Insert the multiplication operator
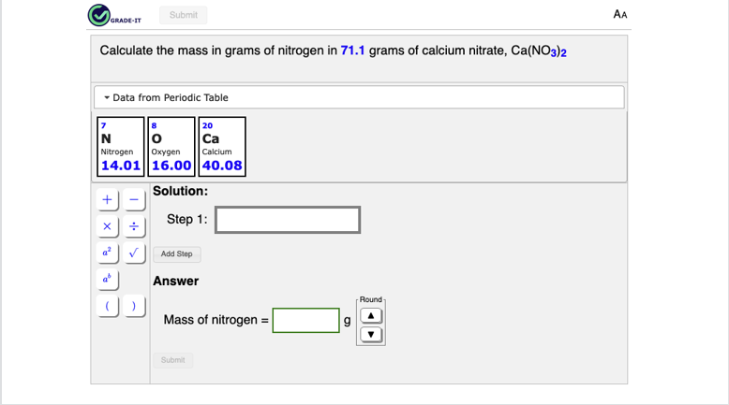Image resolution: width=729 pixels, height=405 pixels. point(108,226)
